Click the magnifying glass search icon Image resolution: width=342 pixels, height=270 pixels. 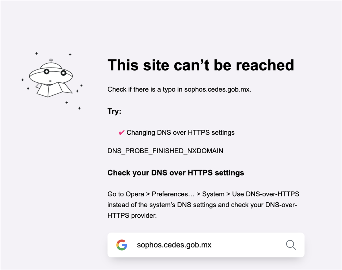click(291, 245)
